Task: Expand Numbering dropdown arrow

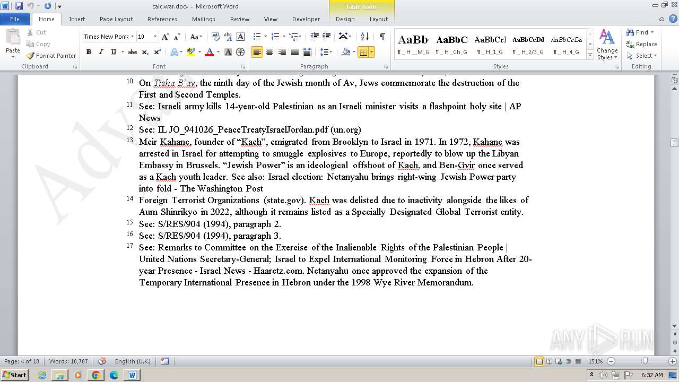Action: click(284, 37)
